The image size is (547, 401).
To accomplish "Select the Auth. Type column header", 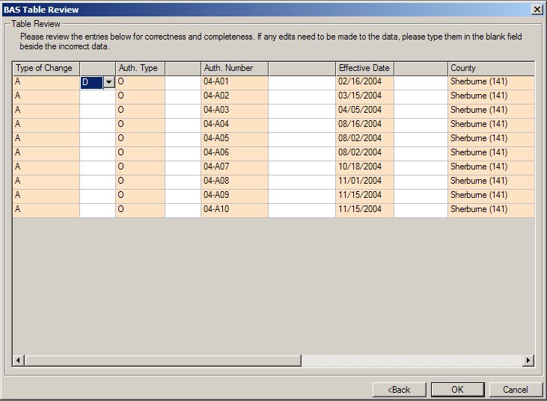I will (139, 68).
